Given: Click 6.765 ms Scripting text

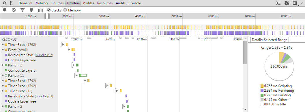Looking at the screenshot, I should click(278, 86).
